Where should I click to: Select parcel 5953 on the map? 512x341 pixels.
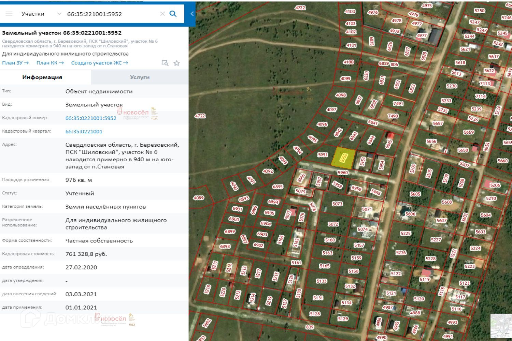(362, 161)
